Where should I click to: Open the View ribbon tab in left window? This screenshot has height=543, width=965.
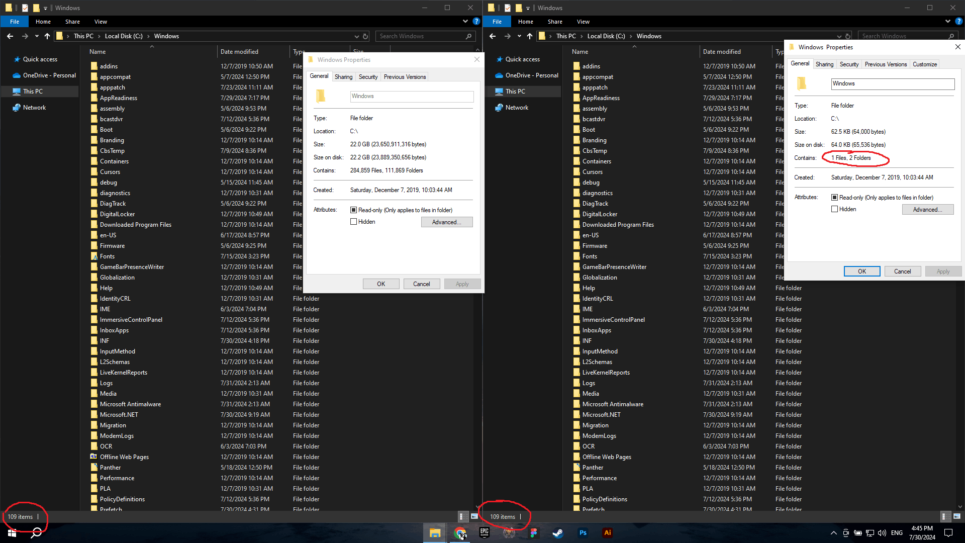[101, 22]
